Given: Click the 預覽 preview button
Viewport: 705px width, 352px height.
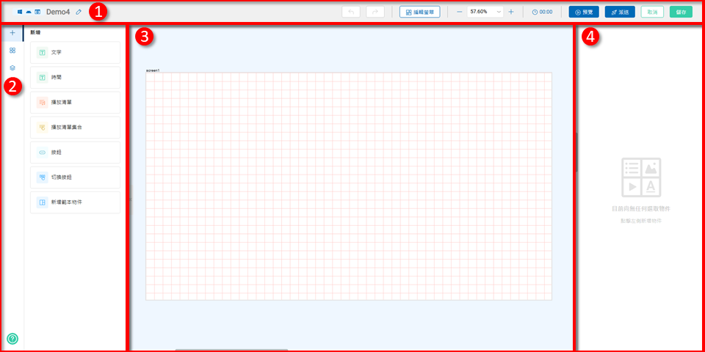Looking at the screenshot, I should (x=583, y=12).
